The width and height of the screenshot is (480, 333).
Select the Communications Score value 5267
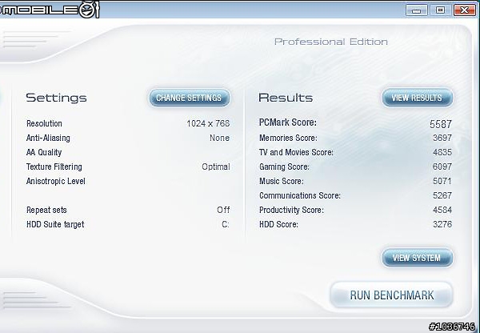442,195
